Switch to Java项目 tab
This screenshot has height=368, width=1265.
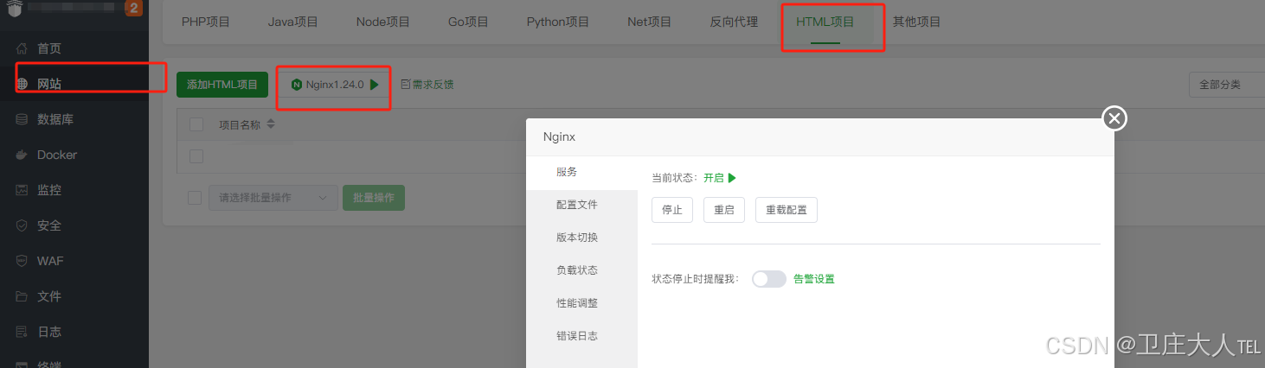[293, 22]
